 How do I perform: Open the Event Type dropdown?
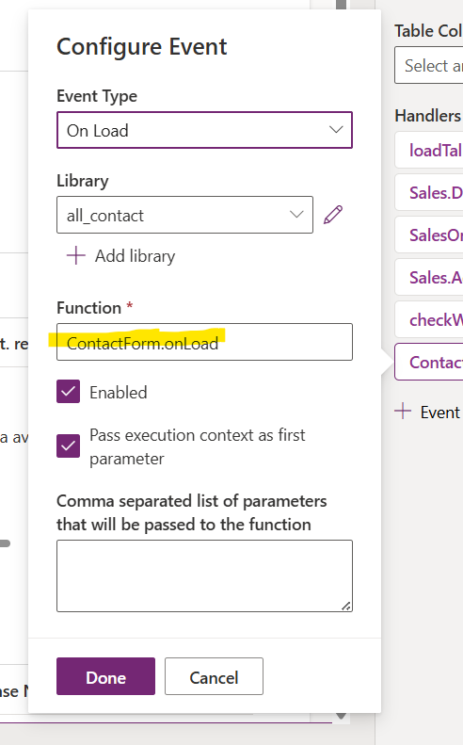pyautogui.click(x=204, y=130)
